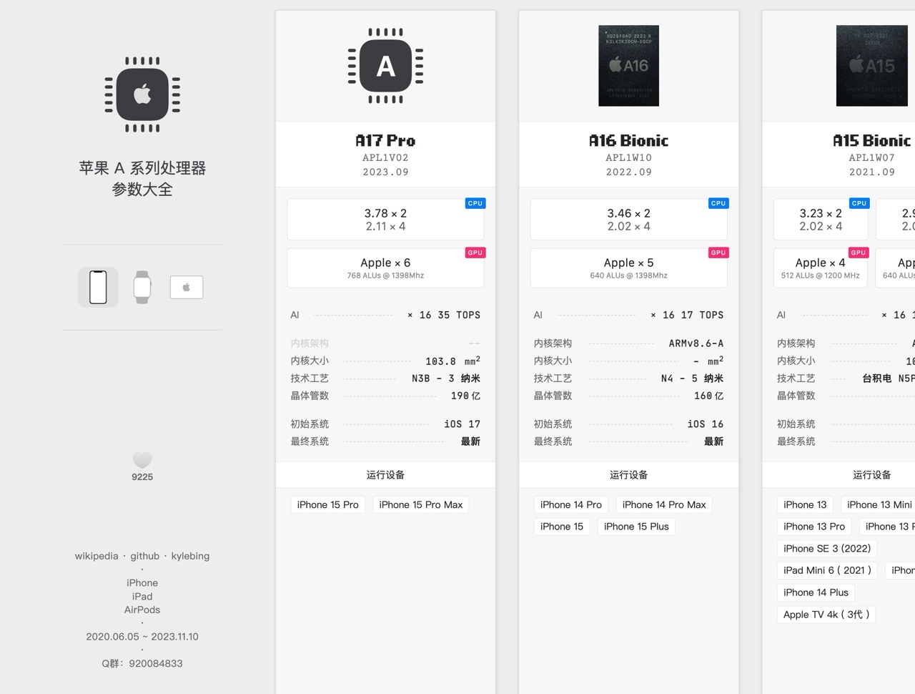The width and height of the screenshot is (915, 694).
Task: Select the Apple Watch category icon
Action: click(142, 287)
